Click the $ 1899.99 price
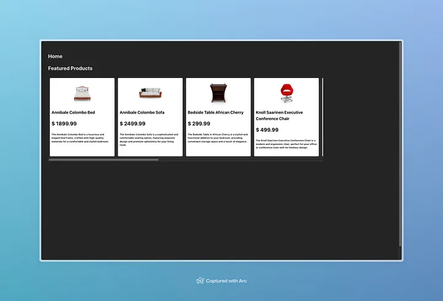Image resolution: width=443 pixels, height=301 pixels. (64, 123)
